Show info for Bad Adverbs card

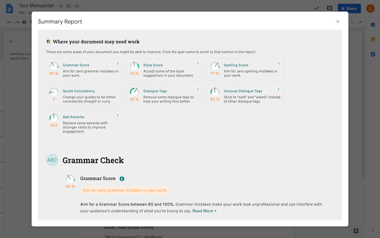[118, 115]
